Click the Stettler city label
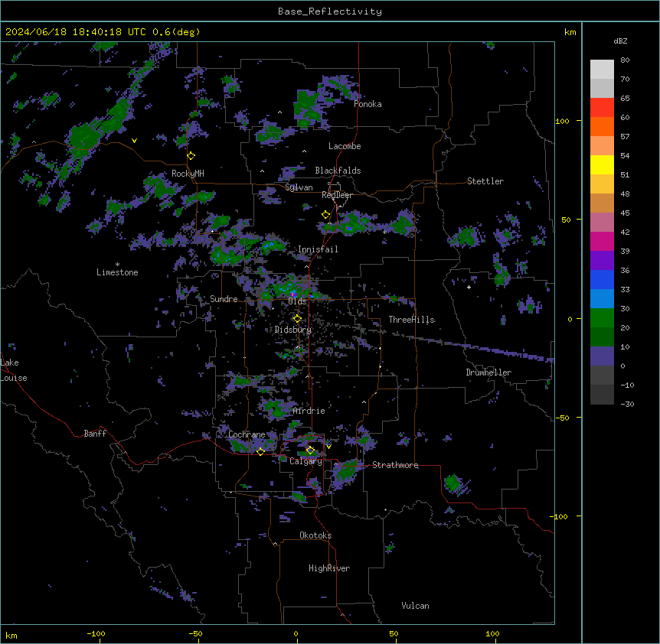 point(485,181)
